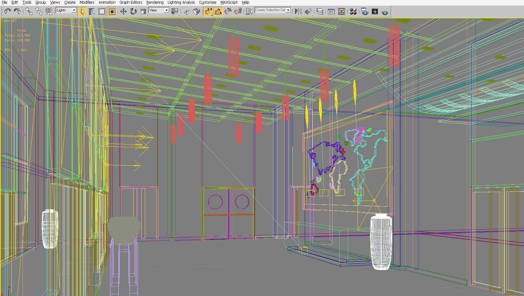Click the Rectangular Selection Region icon

pos(102,11)
